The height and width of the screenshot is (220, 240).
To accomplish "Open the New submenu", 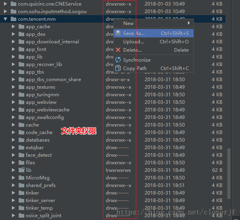I will pyautogui.click(x=153, y=23).
